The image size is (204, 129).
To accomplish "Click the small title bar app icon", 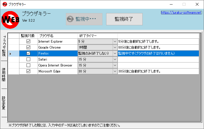I will click(5, 4).
